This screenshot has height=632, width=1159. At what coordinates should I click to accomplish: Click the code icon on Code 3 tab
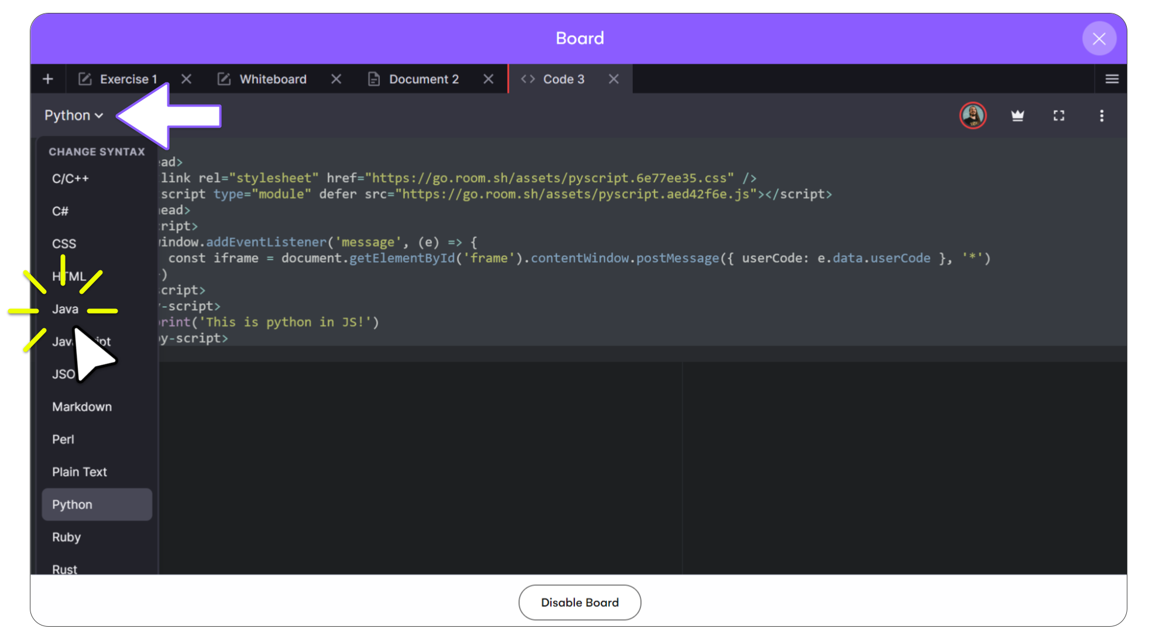[x=528, y=79]
